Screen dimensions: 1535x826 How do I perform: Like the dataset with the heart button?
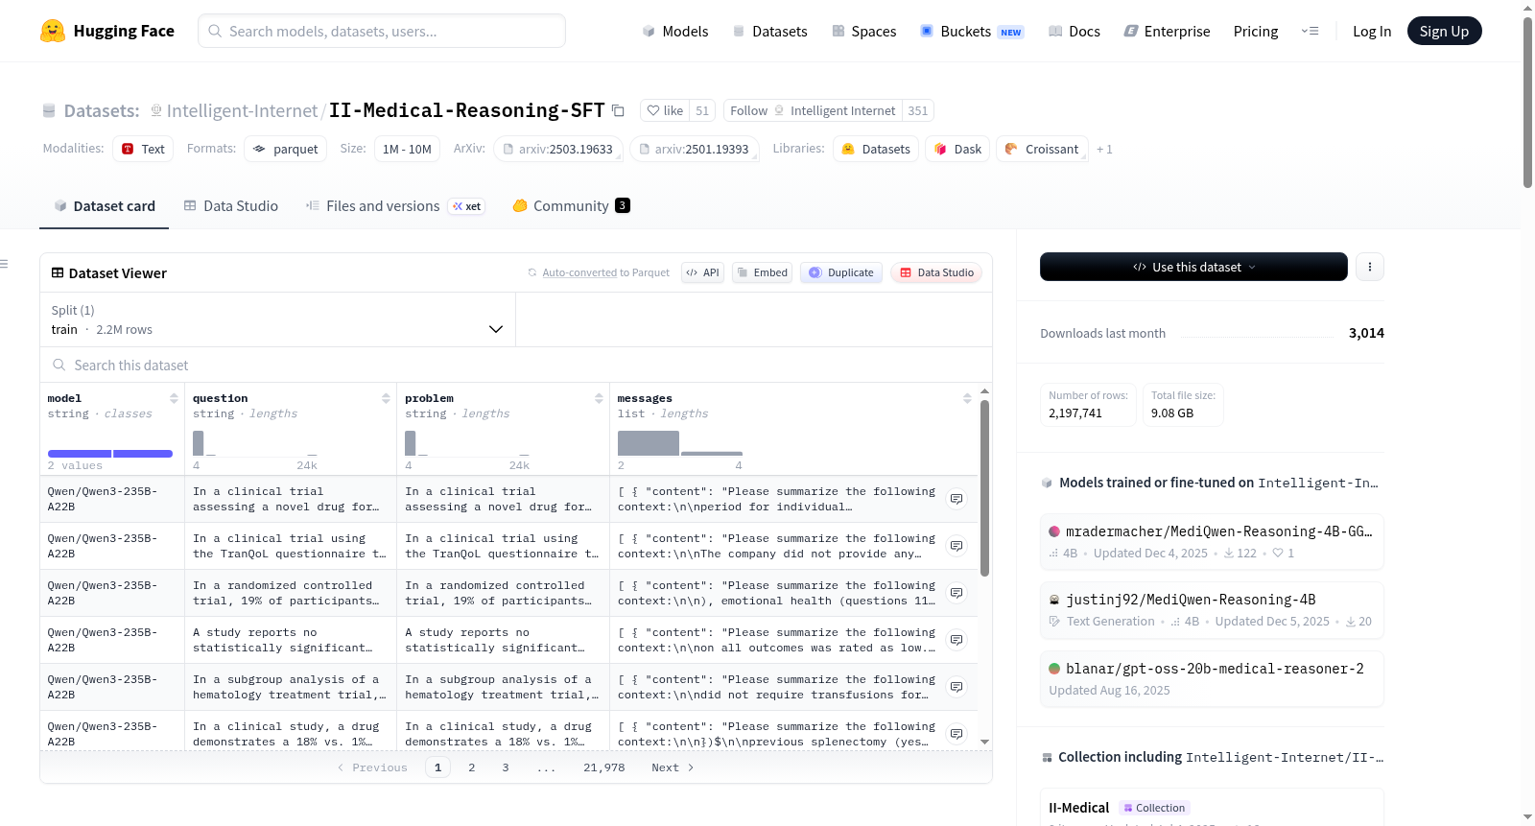click(665, 110)
